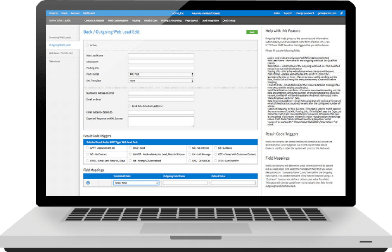The height and width of the screenshot is (252, 392).
Task: Check NO - No Interest result code
Action: (189, 148)
